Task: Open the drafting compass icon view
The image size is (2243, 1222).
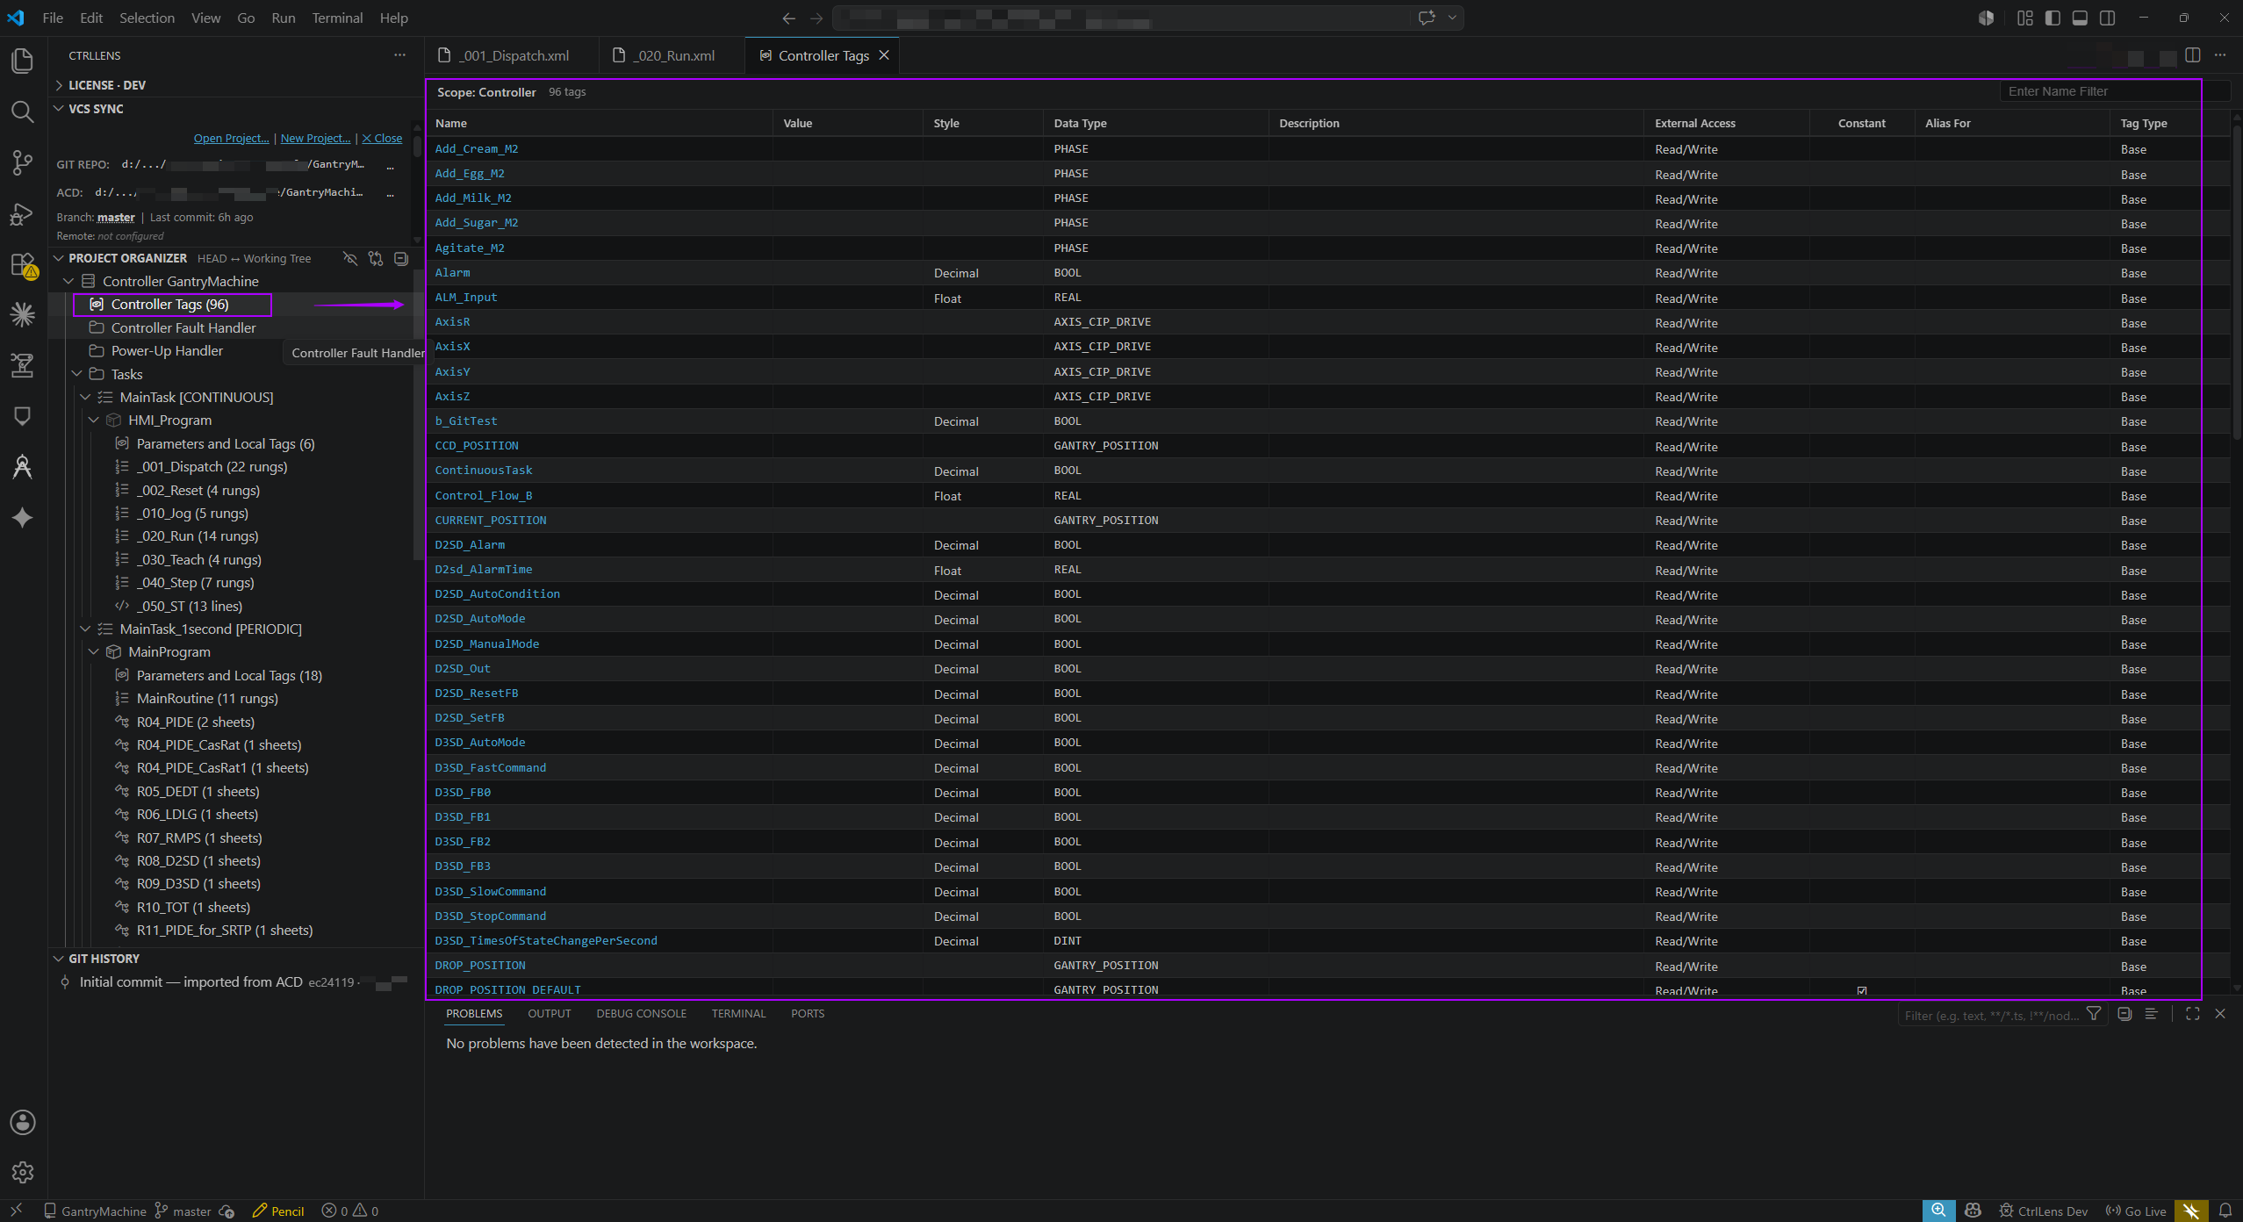Action: tap(23, 466)
